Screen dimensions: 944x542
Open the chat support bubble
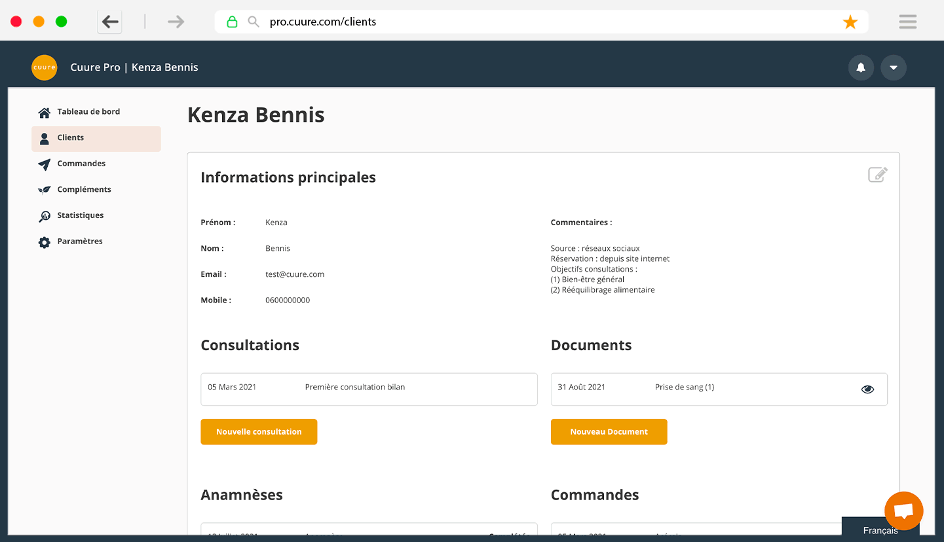[x=903, y=511]
